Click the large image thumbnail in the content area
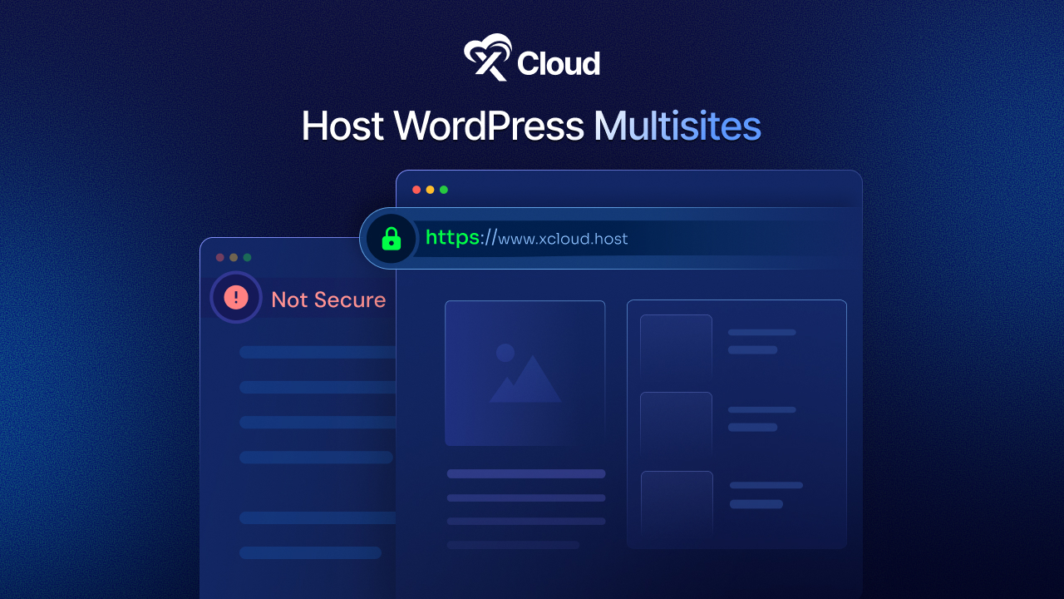 (525, 373)
